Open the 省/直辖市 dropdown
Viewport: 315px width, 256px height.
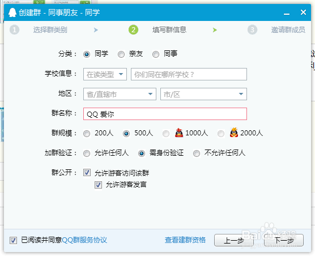[120, 94]
